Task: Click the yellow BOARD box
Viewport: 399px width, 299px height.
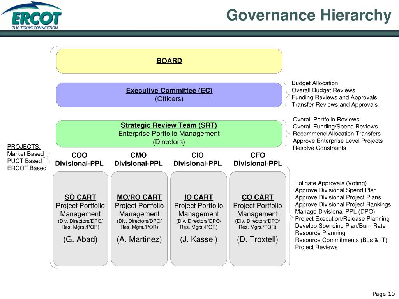Action: [x=169, y=61]
